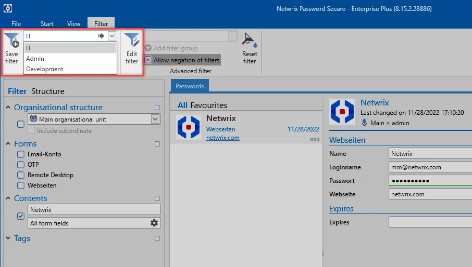
Task: Click the Edit filter funnel icon
Action: (x=132, y=40)
